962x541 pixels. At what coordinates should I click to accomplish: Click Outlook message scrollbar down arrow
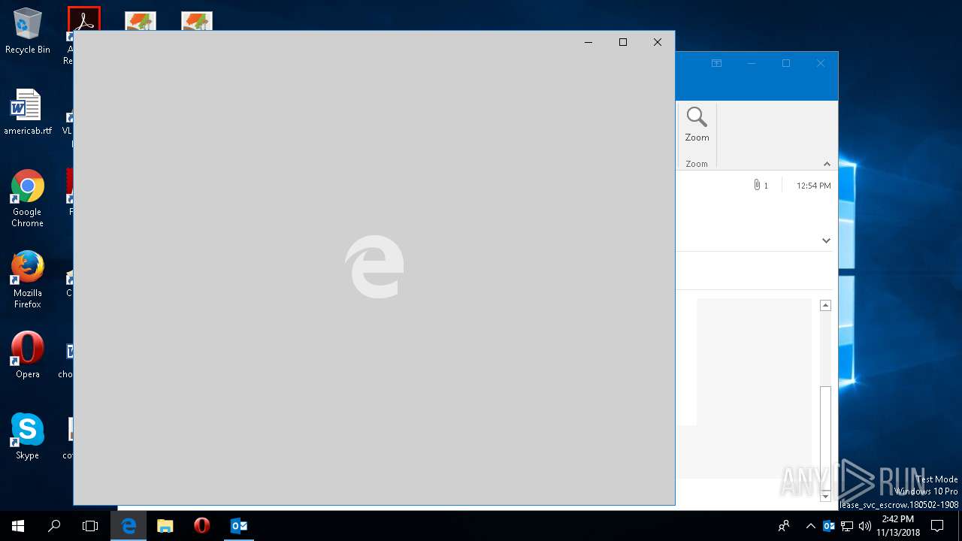[825, 496]
